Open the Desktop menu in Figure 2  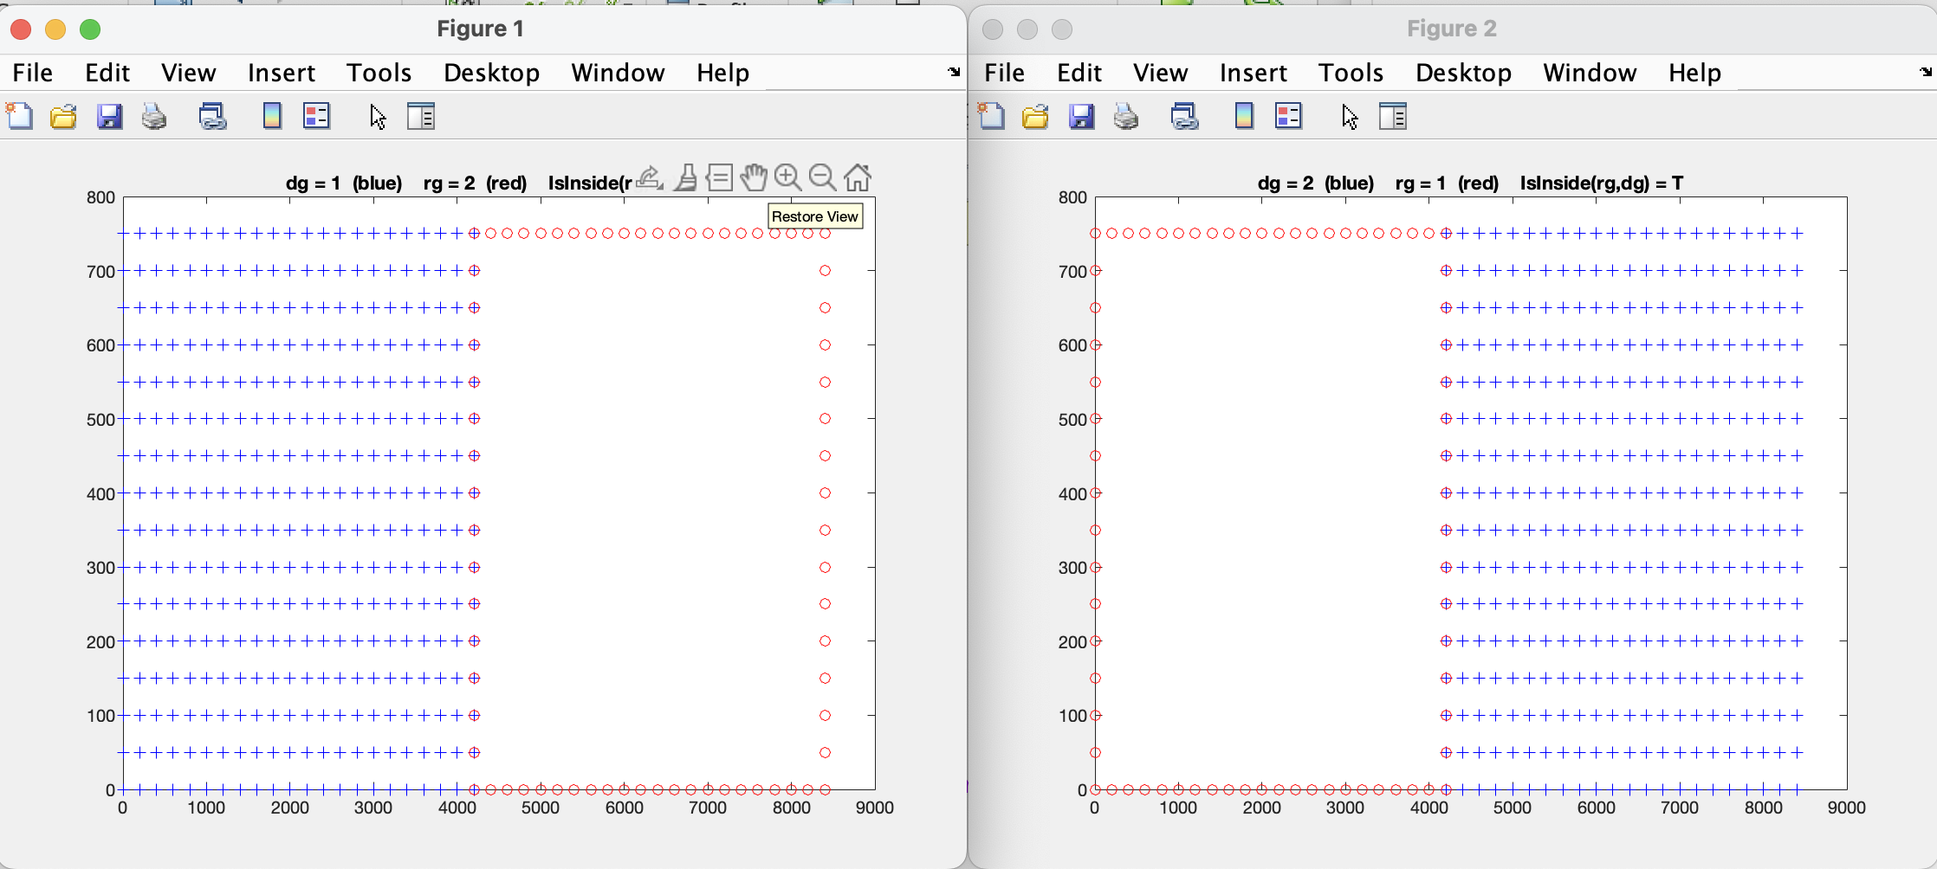pyautogui.click(x=1463, y=73)
